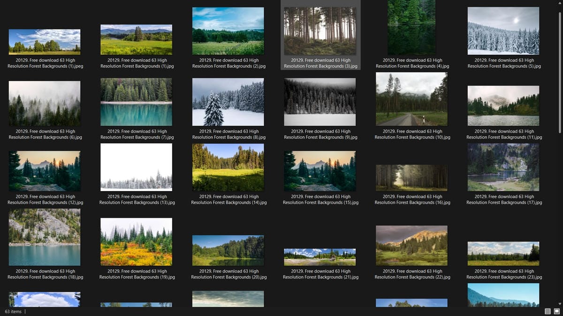The image size is (563, 316).
Task: Open turquoise lake image (7).jpg
Action: tap(136, 102)
